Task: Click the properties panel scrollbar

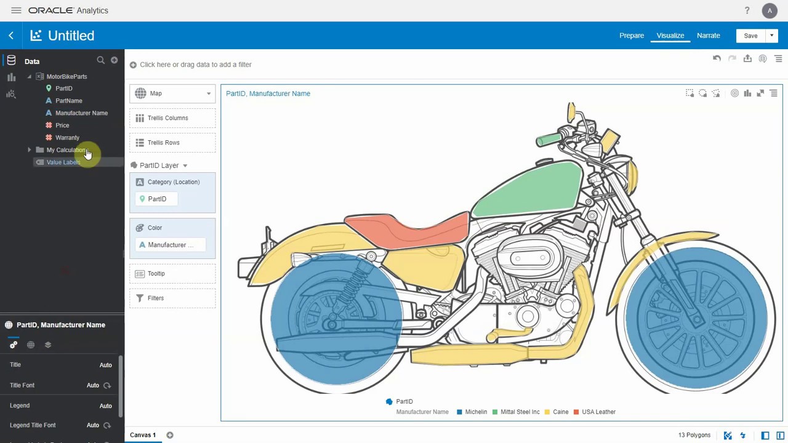Action: click(121, 386)
